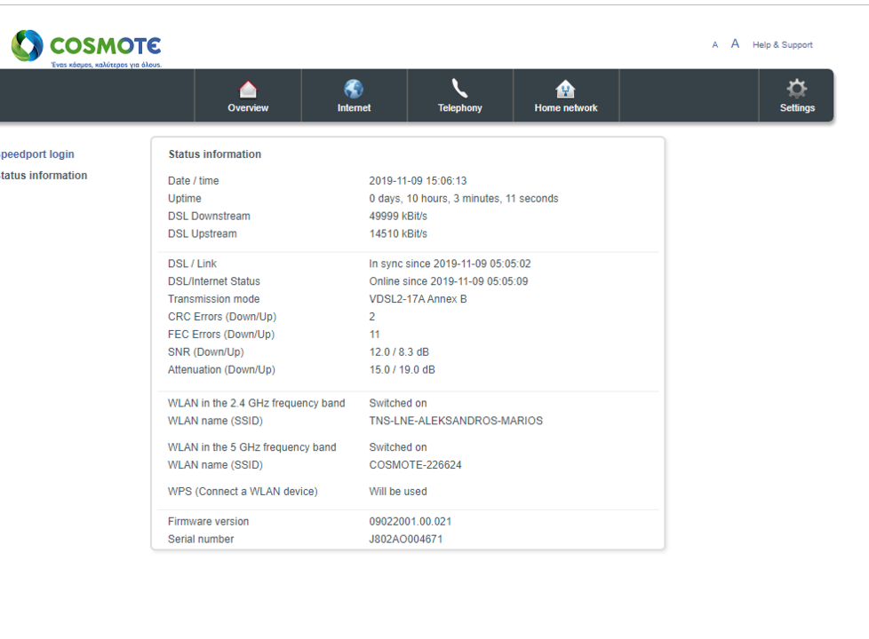The image size is (869, 639).
Task: Select the large font size A
Action: pyautogui.click(x=735, y=43)
